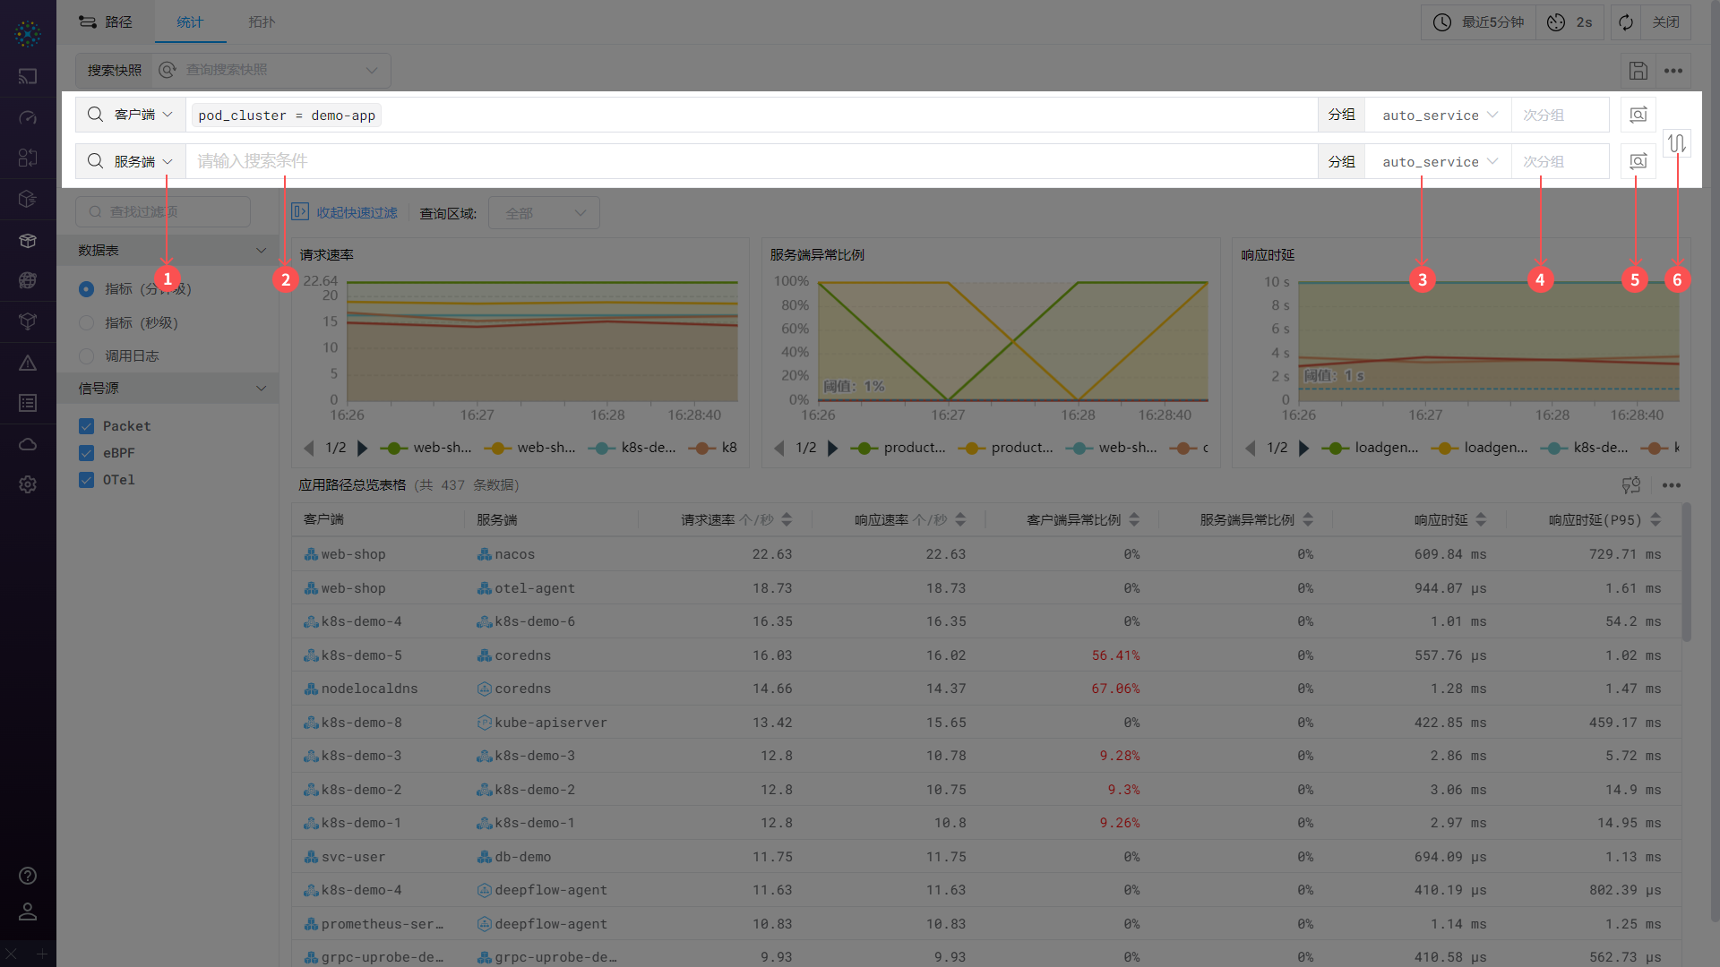Click the save search snapshot icon
Screen dimensions: 1720x967
1638,71
